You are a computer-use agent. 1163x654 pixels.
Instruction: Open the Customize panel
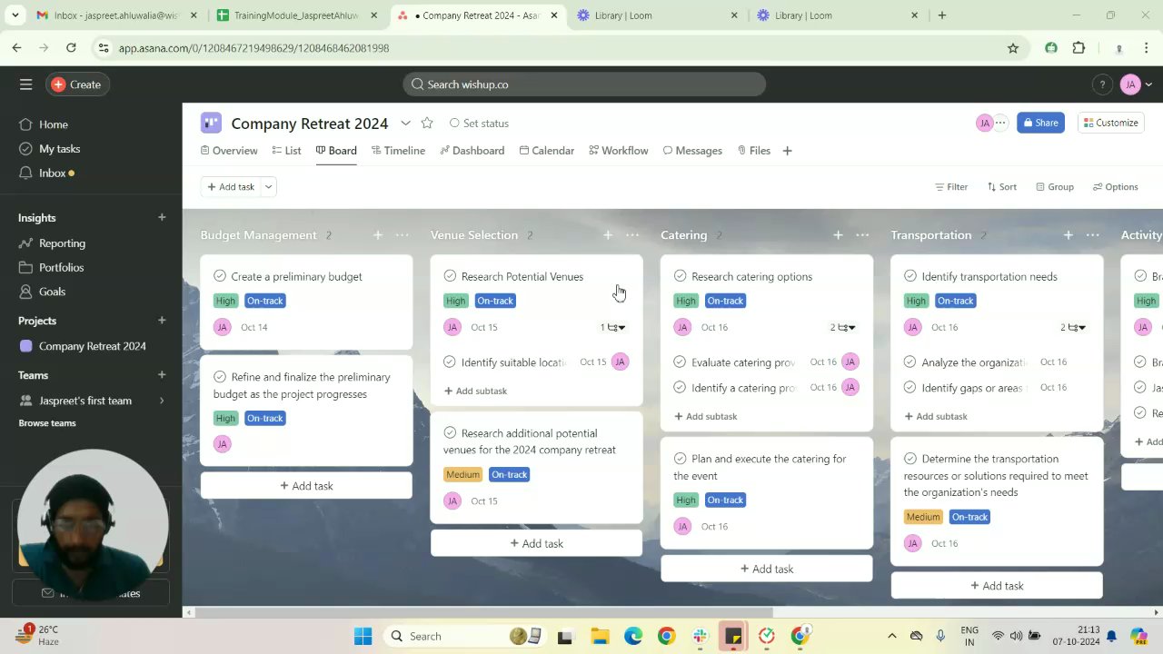coord(1110,123)
